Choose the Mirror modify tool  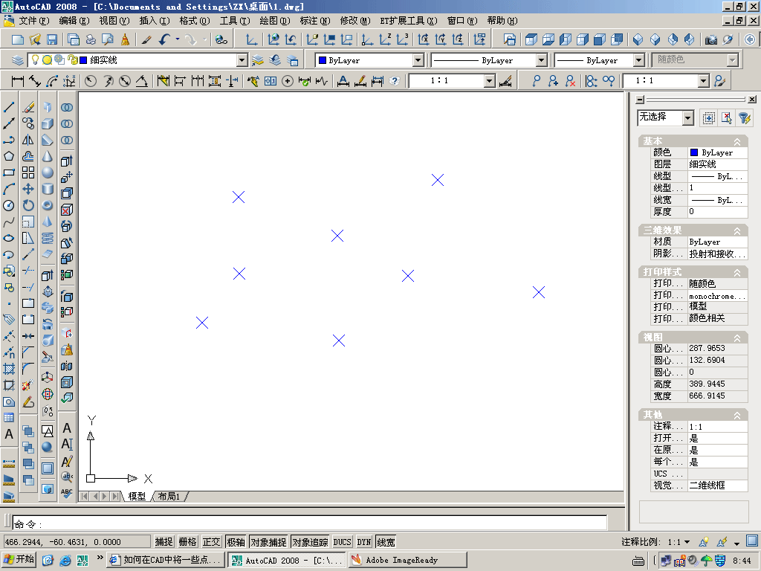(x=28, y=140)
